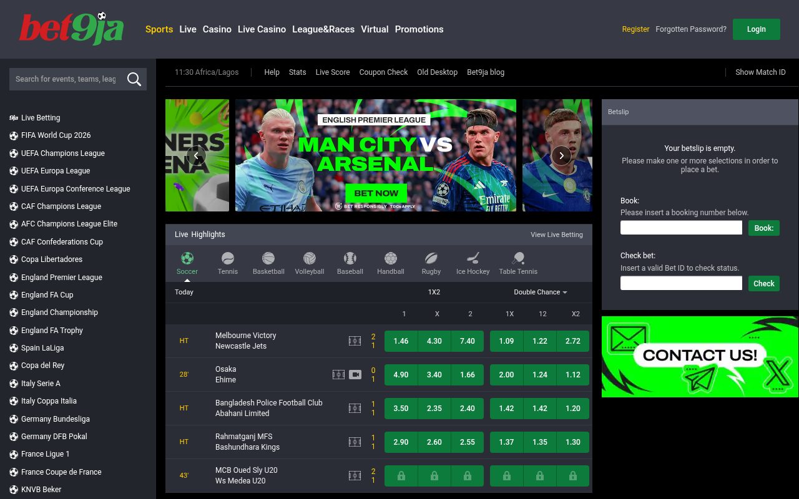Go back in carousel with left arrow
Image resolution: width=799 pixels, height=499 pixels.
[x=196, y=155]
